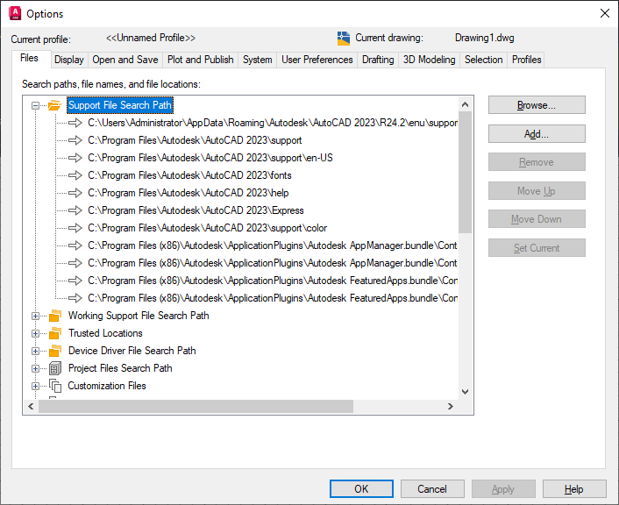The height and width of the screenshot is (505, 619).
Task: Click the Project Files Search Path icon
Action: tap(55, 368)
